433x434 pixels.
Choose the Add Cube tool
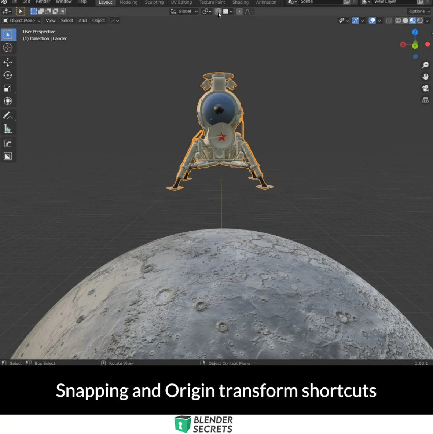(8, 143)
